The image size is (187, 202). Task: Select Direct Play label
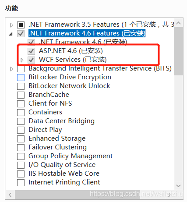pyautogui.click(x=46, y=130)
